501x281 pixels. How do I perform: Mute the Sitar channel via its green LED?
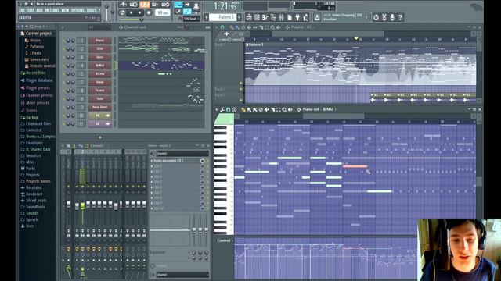click(x=63, y=49)
